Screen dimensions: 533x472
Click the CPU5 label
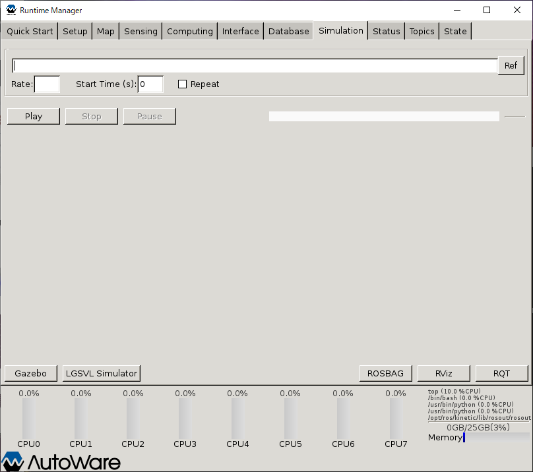[290, 444]
